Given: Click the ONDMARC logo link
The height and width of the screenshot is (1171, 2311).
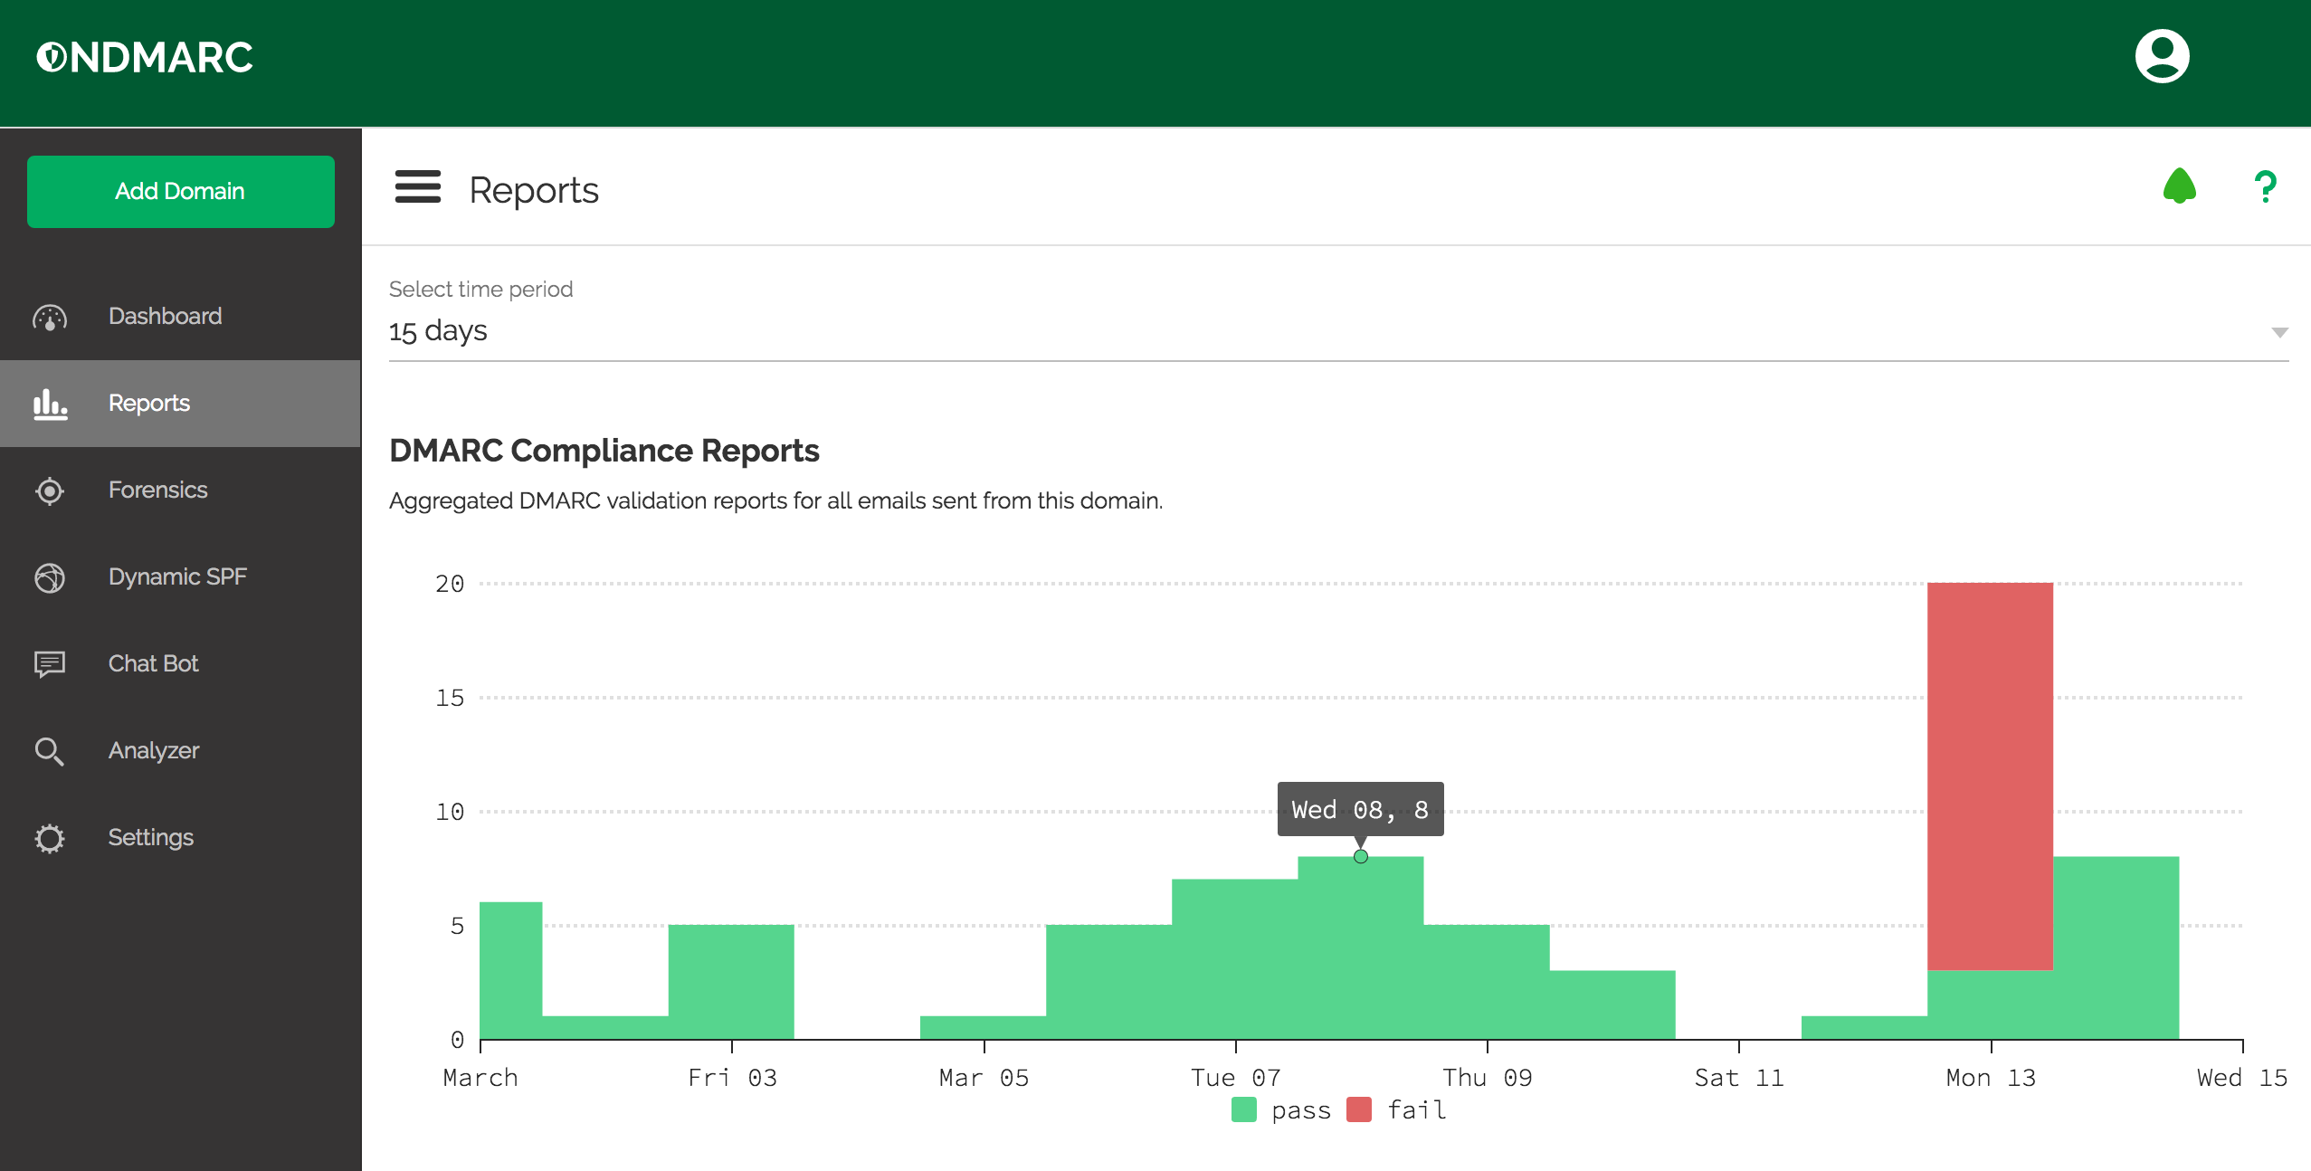Looking at the screenshot, I should 145,57.
